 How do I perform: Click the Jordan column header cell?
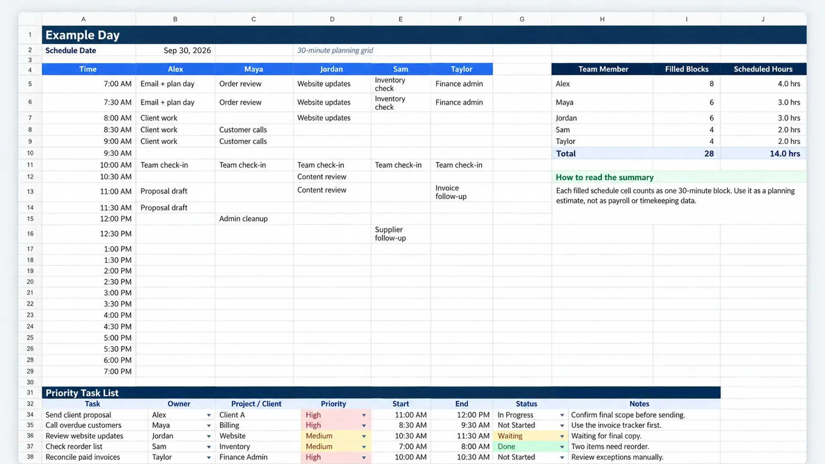point(332,69)
